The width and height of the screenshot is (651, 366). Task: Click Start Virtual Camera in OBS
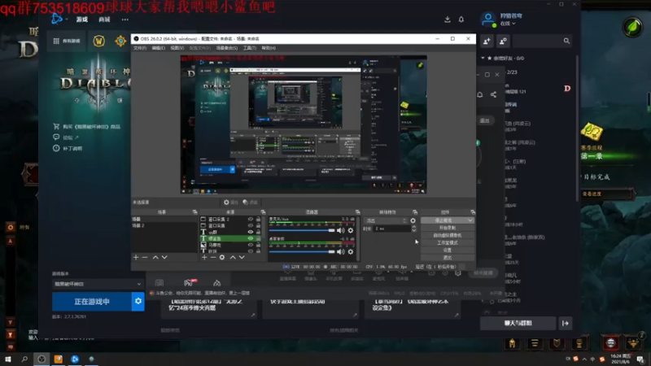447,235
